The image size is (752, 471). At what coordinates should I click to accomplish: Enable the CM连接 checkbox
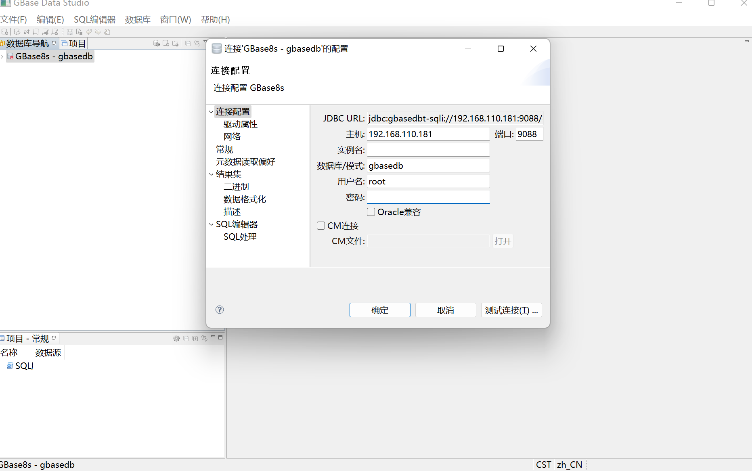tap(321, 226)
